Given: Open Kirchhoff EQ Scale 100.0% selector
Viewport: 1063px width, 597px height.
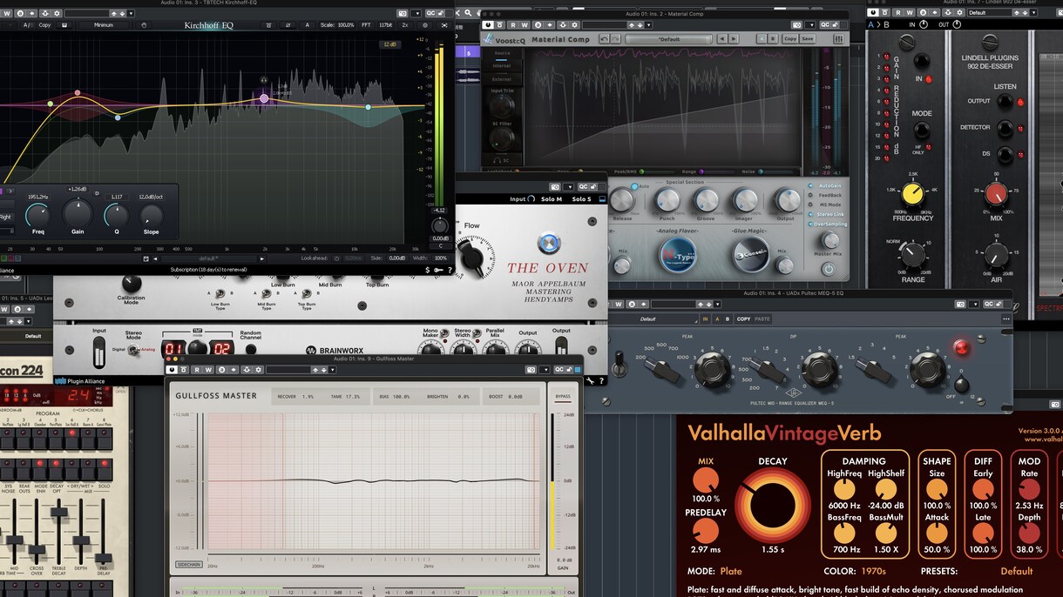Looking at the screenshot, I should [x=337, y=25].
